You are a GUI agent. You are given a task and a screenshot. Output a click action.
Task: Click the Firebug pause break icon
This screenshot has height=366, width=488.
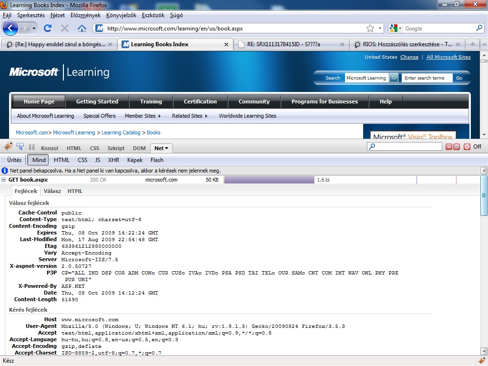click(x=32, y=147)
